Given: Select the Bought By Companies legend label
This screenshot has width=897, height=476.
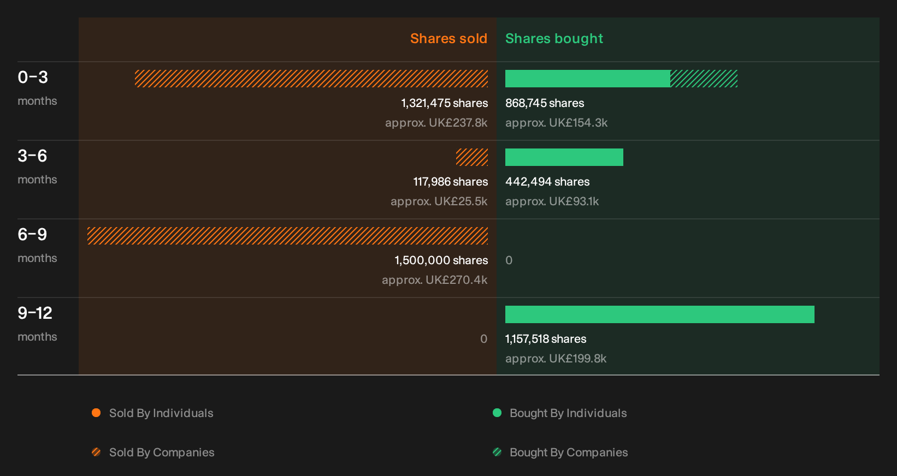Looking at the screenshot, I should (x=569, y=453).
